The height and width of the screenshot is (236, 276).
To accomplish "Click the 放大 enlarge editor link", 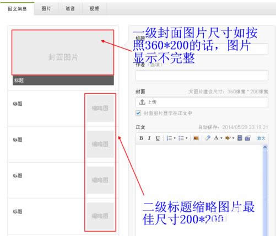I will click(x=261, y=138).
